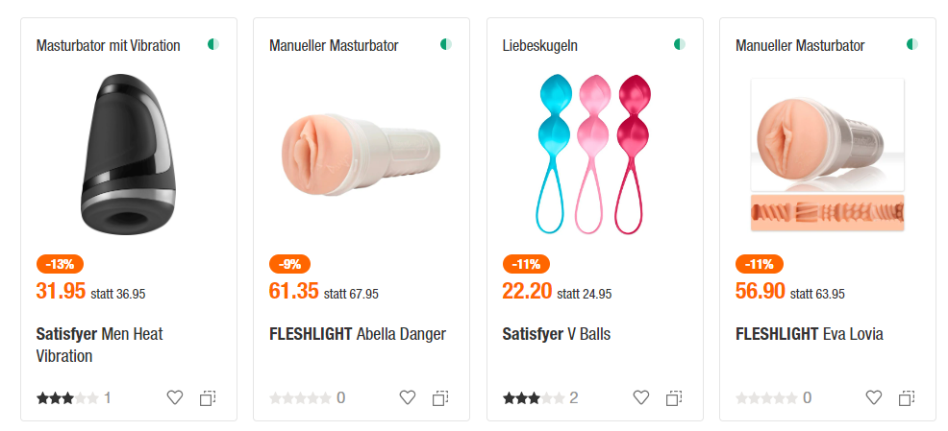
Task: Click the -13% discount badge
Action: tap(62, 264)
